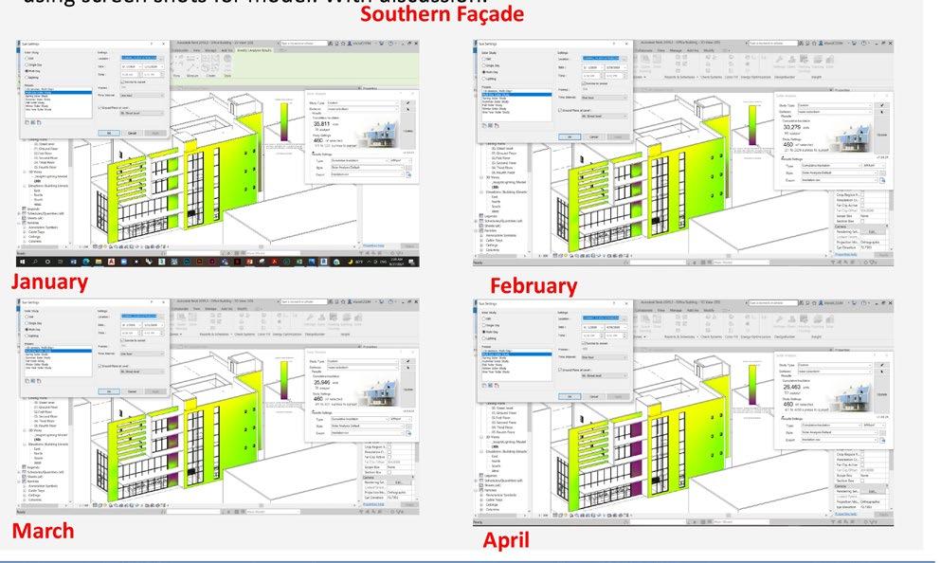Open the Add-Ins ribbon tab in January screenshot
The height and width of the screenshot is (563, 941).
[226, 50]
